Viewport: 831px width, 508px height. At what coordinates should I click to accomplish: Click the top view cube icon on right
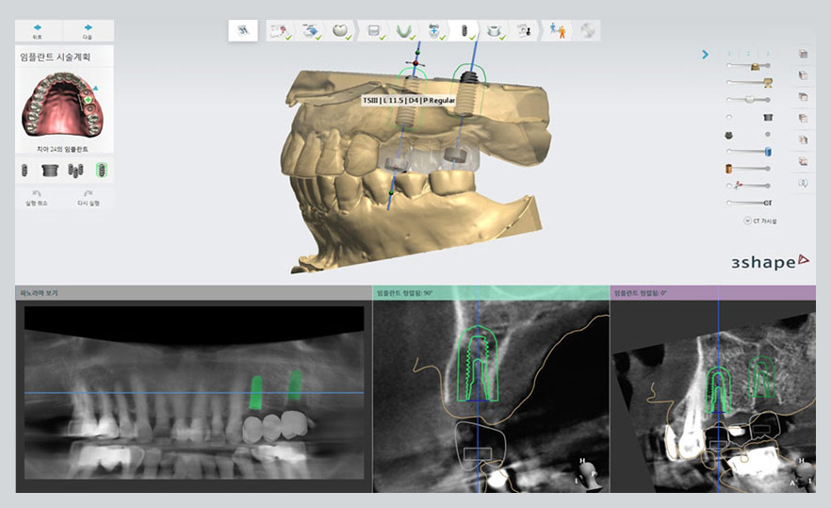pyautogui.click(x=802, y=55)
